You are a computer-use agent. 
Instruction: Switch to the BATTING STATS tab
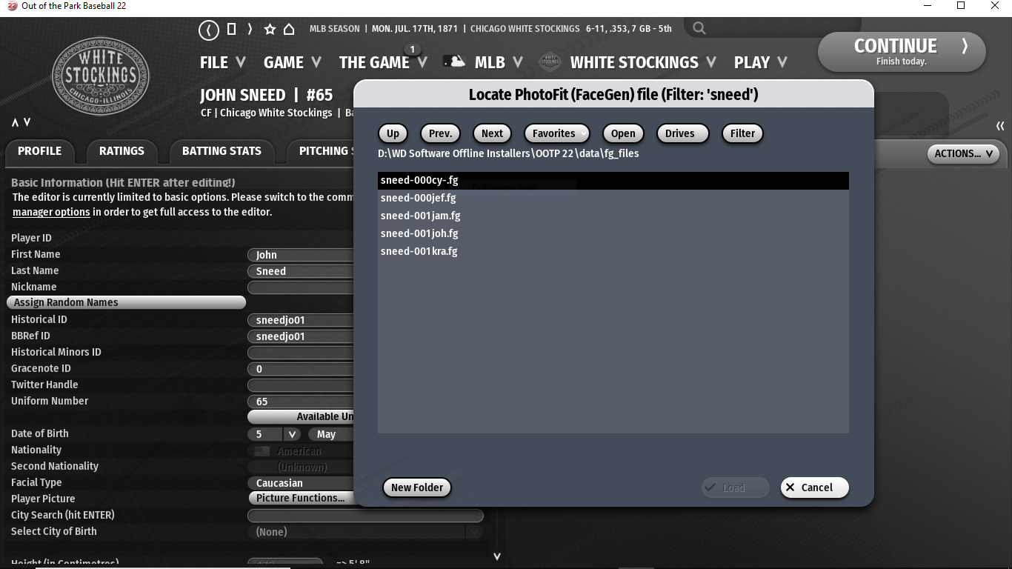222,151
